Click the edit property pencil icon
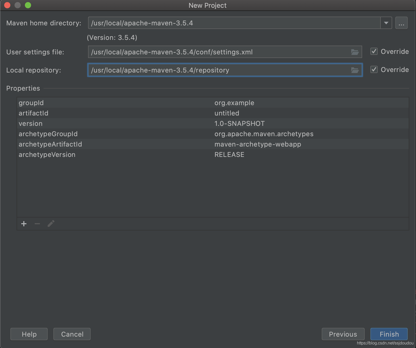The image size is (416, 348). 51,224
